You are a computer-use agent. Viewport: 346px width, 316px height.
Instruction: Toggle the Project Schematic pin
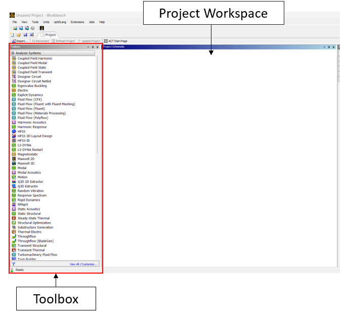point(328,46)
